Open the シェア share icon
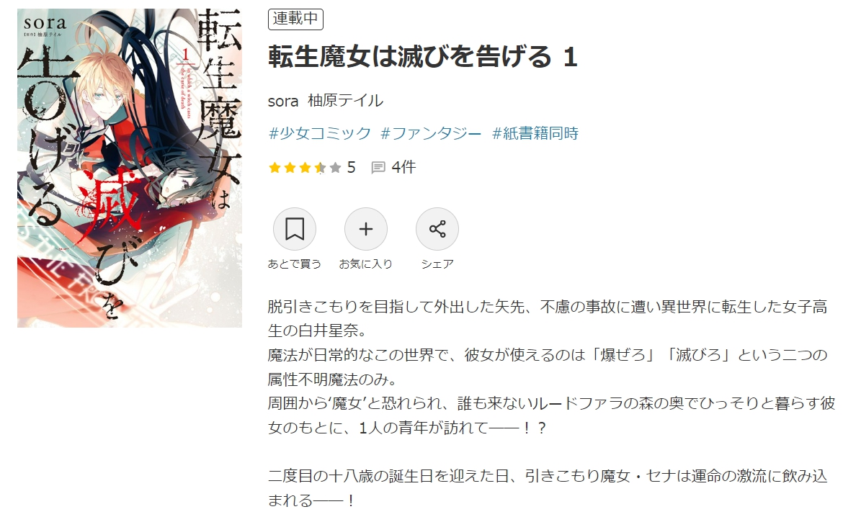The width and height of the screenshot is (843, 517). (437, 229)
